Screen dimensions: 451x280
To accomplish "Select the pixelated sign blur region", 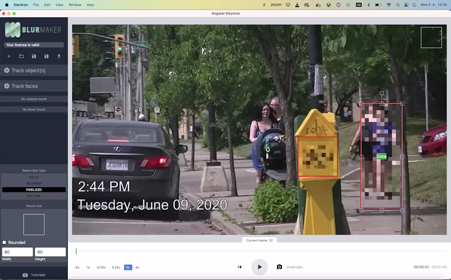I will (317, 156).
